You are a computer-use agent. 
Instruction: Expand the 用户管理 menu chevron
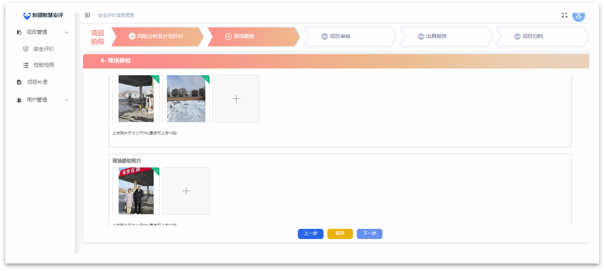point(66,100)
